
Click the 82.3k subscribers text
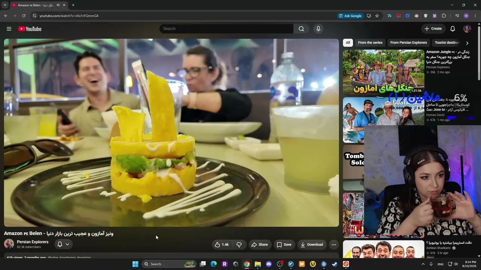pos(29,247)
